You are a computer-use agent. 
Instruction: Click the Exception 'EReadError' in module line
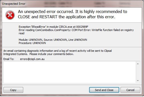pyautogui.click(x=53, y=27)
